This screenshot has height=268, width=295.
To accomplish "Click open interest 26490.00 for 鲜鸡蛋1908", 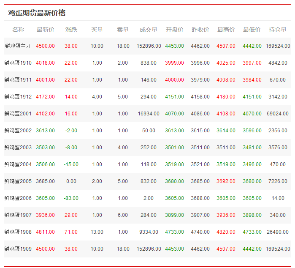I will click(278, 232).
